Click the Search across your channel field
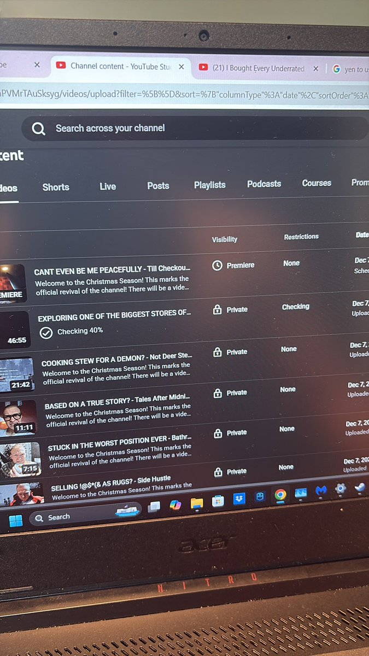This screenshot has height=656, width=369. coord(195,128)
